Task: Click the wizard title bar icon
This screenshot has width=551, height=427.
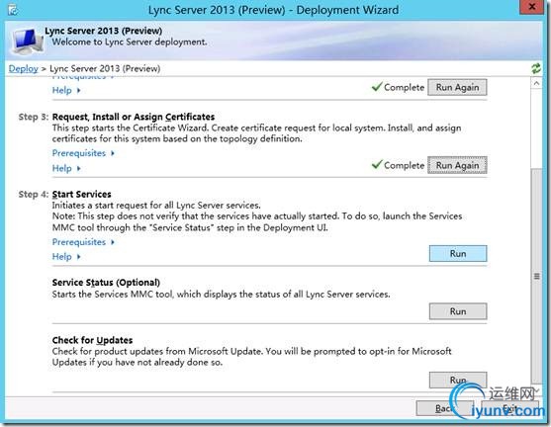Action: click(13, 10)
